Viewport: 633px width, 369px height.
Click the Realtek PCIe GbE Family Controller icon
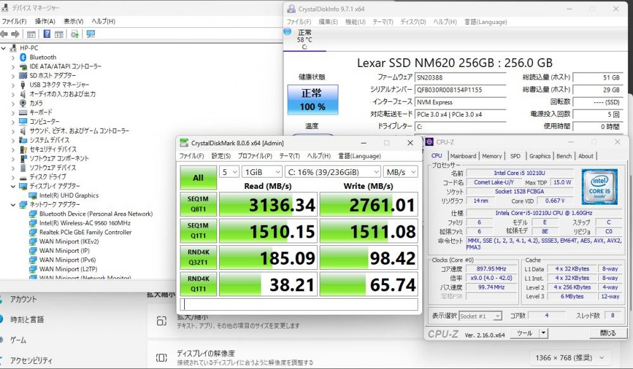(33, 233)
